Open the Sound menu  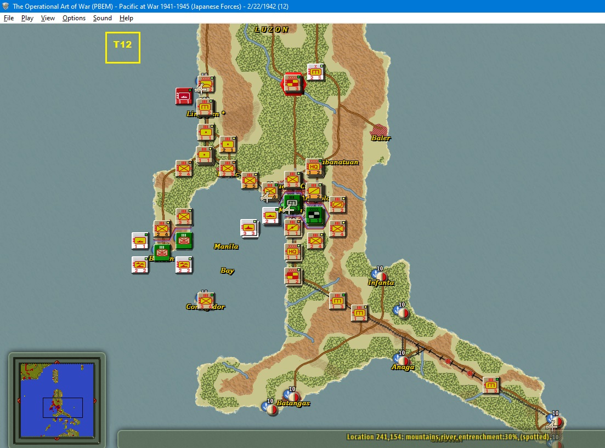pos(102,18)
